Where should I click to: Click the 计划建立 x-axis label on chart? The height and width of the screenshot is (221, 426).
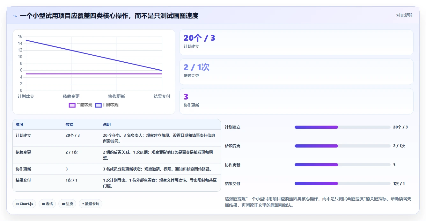26,96
